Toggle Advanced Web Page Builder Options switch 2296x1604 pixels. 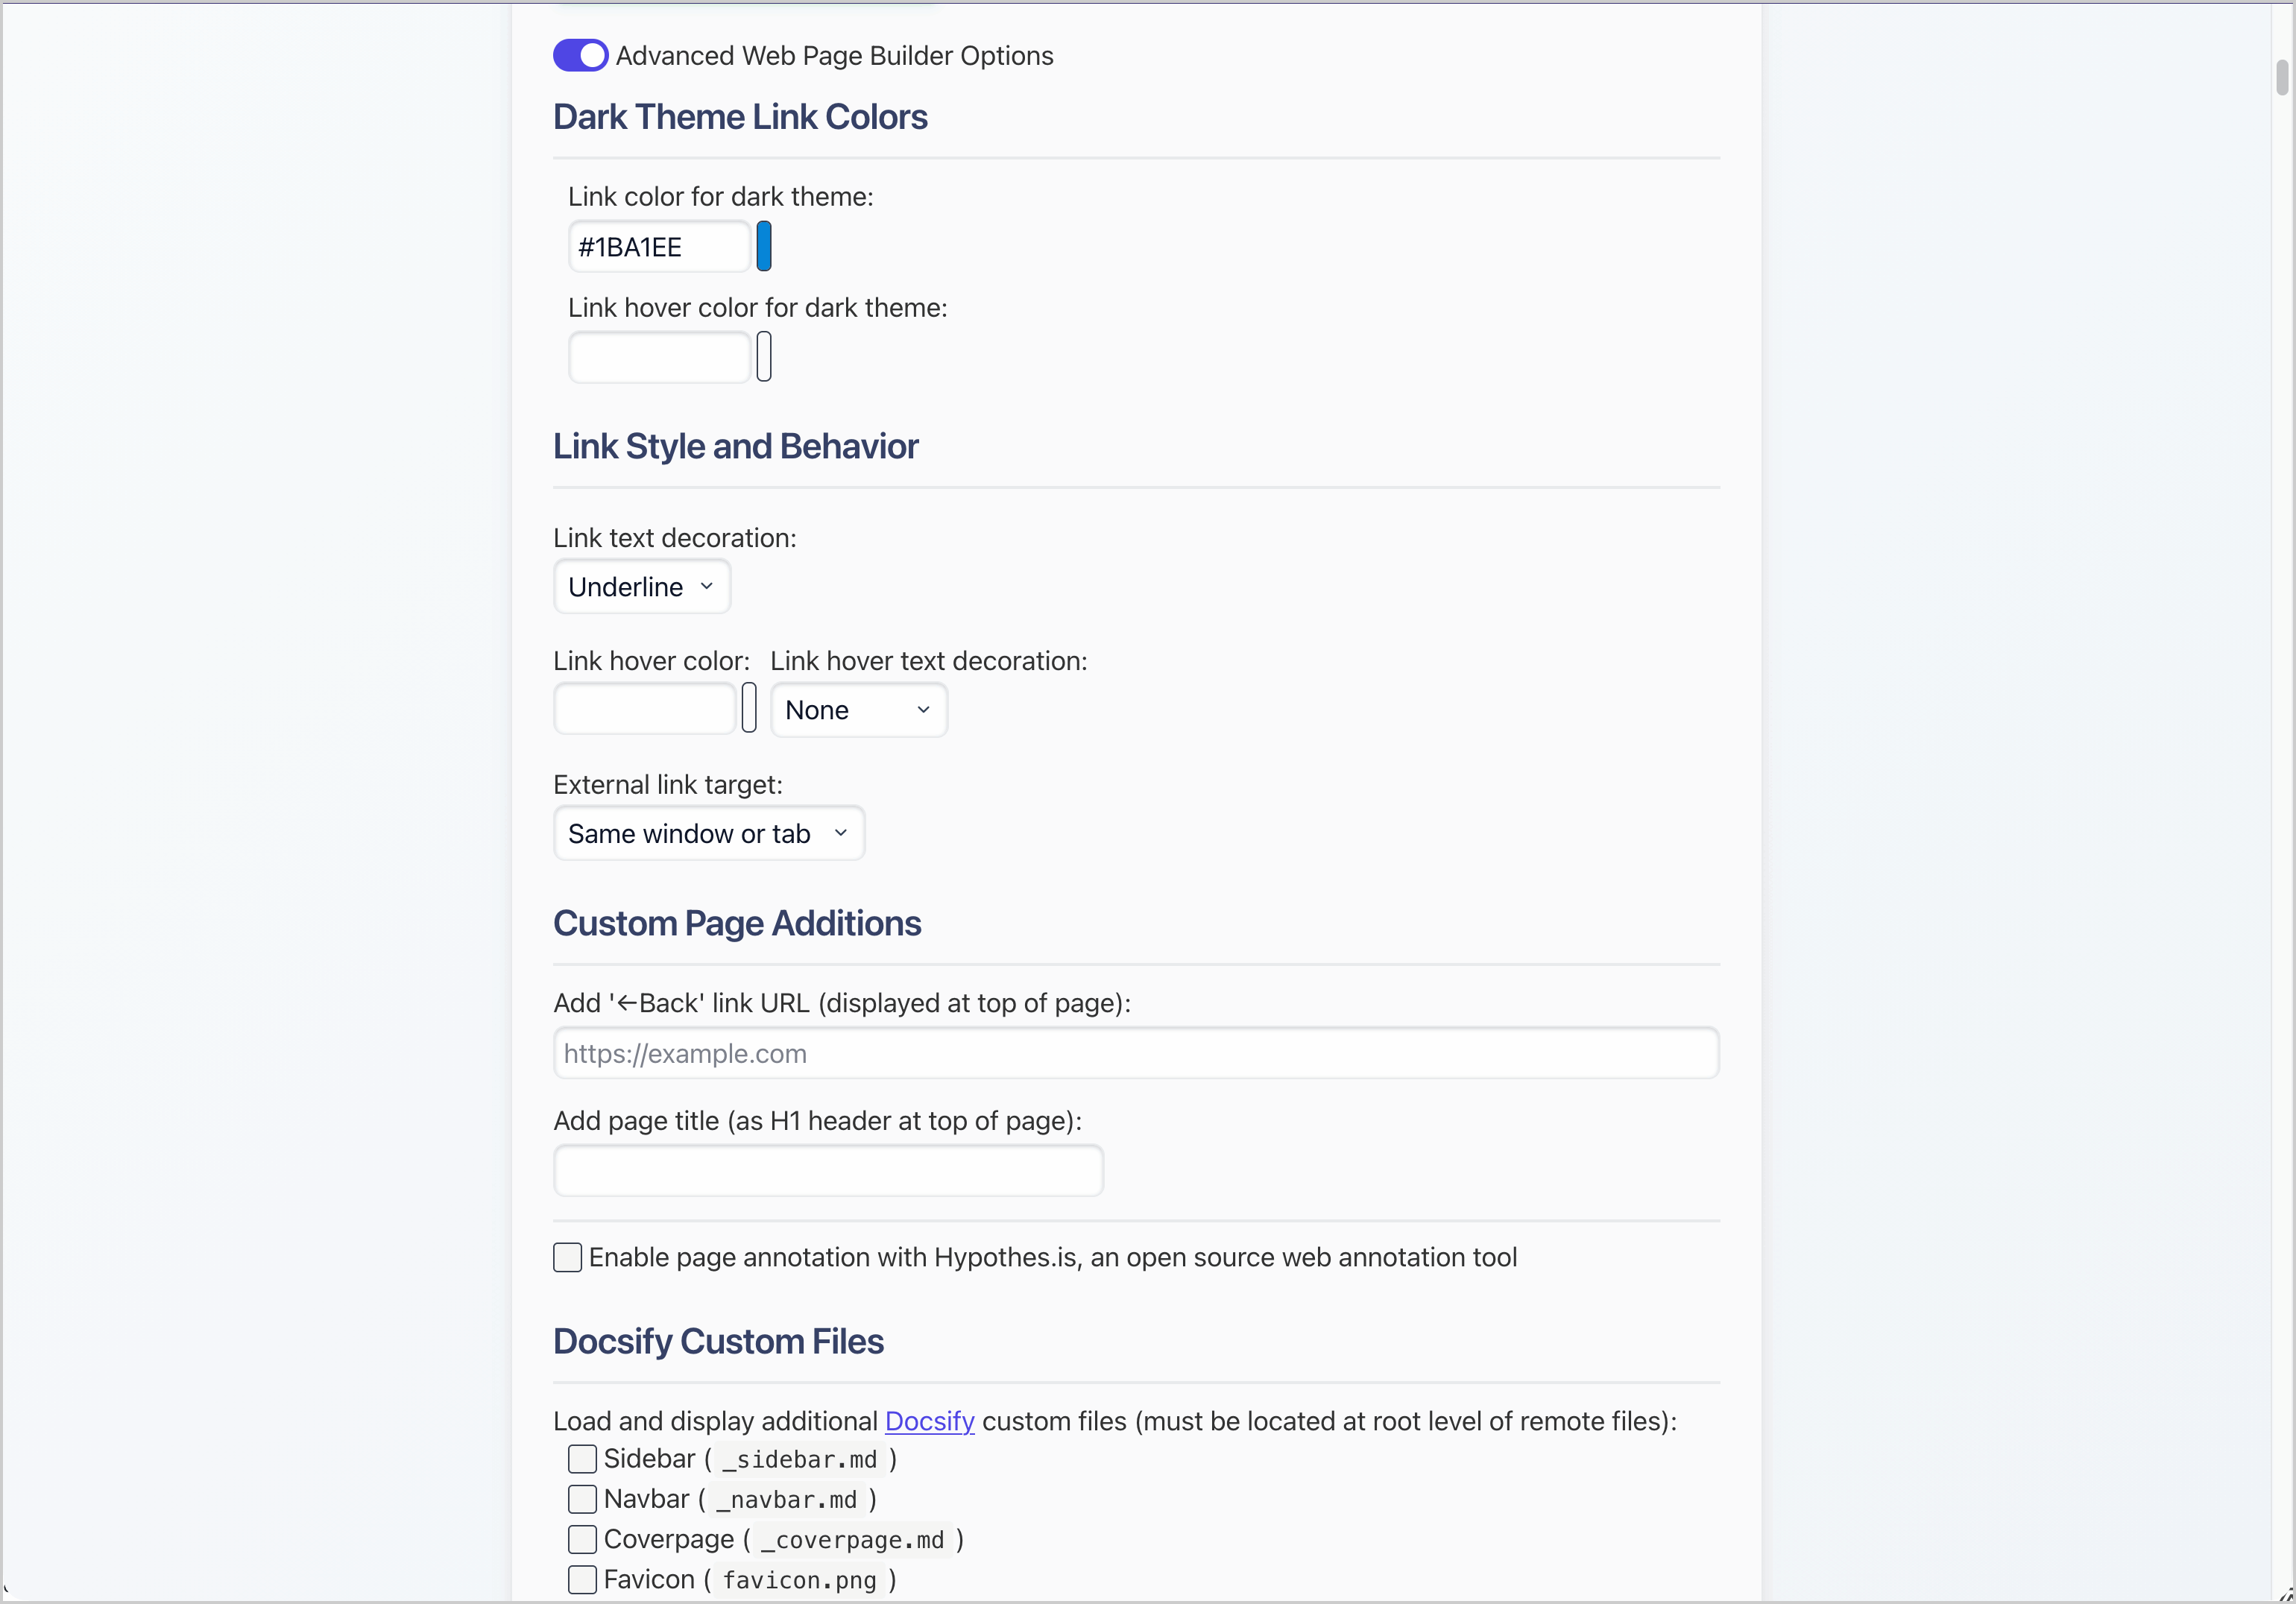580,56
